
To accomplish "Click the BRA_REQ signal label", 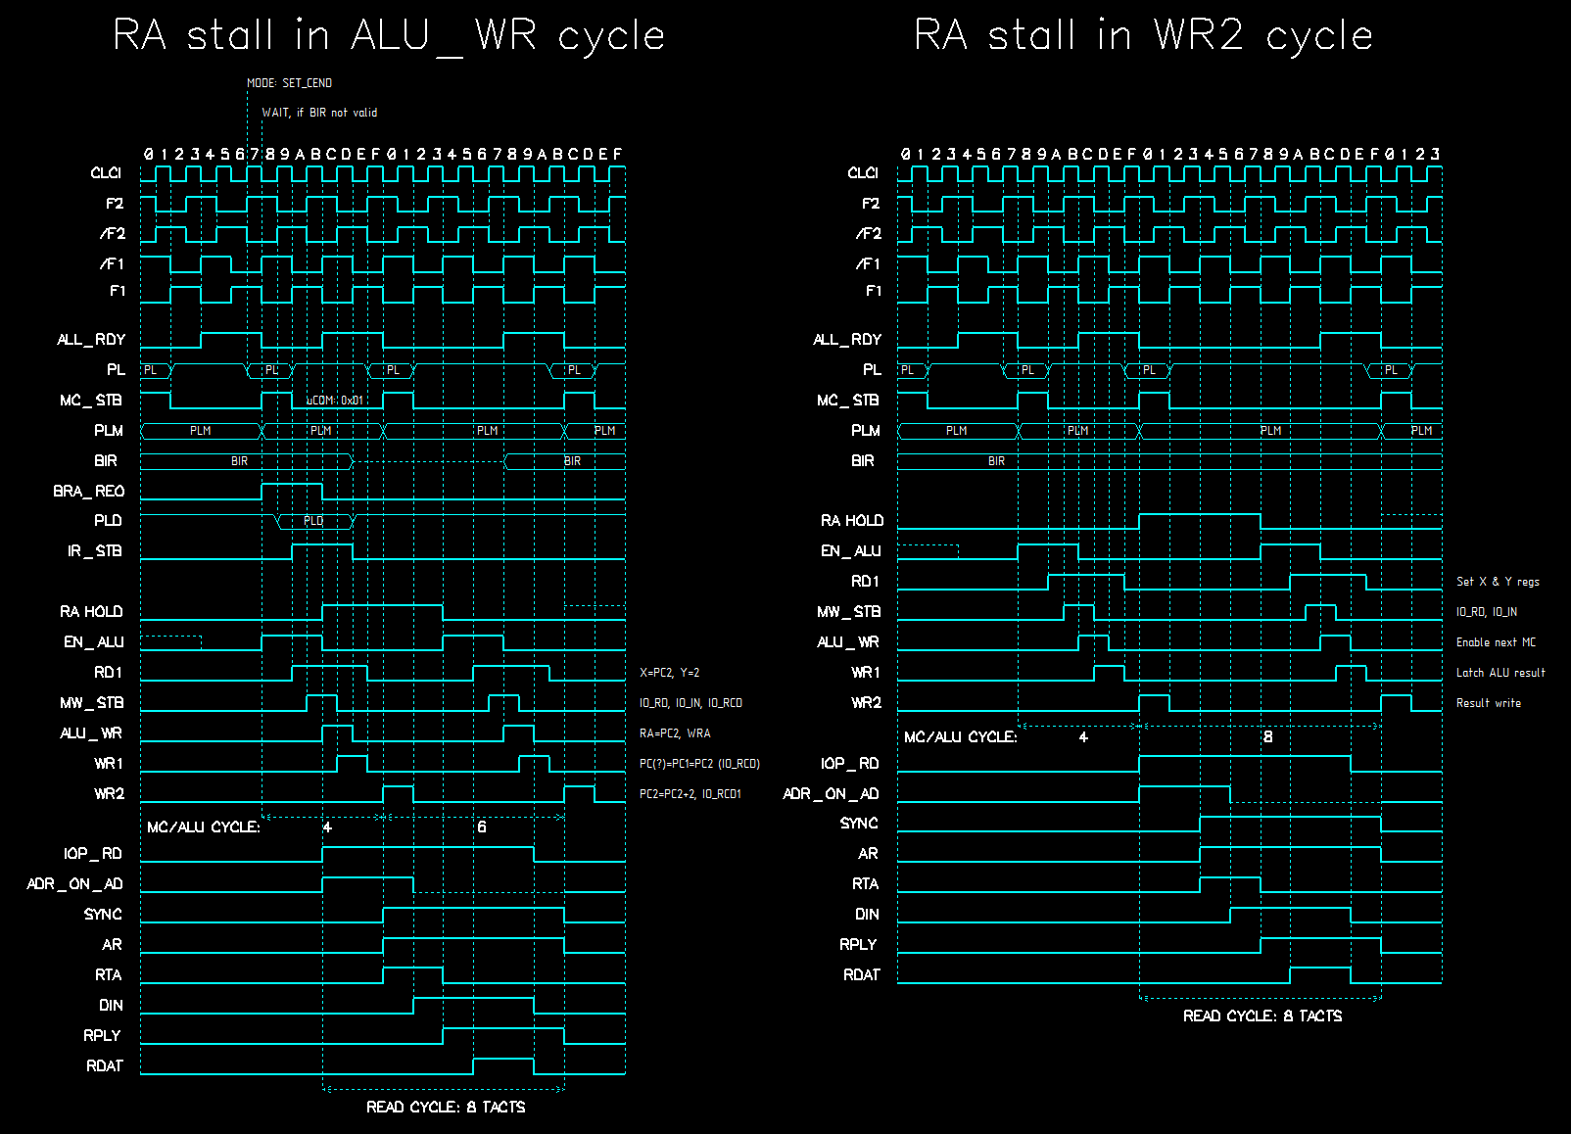I will (x=89, y=492).
